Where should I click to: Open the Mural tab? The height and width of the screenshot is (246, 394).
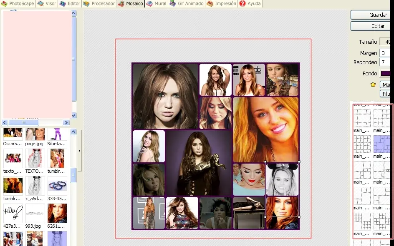(156, 3)
